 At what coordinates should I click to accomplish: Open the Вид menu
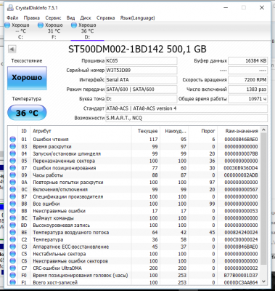point(70,18)
